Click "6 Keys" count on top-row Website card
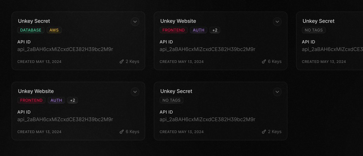 click(x=274, y=61)
